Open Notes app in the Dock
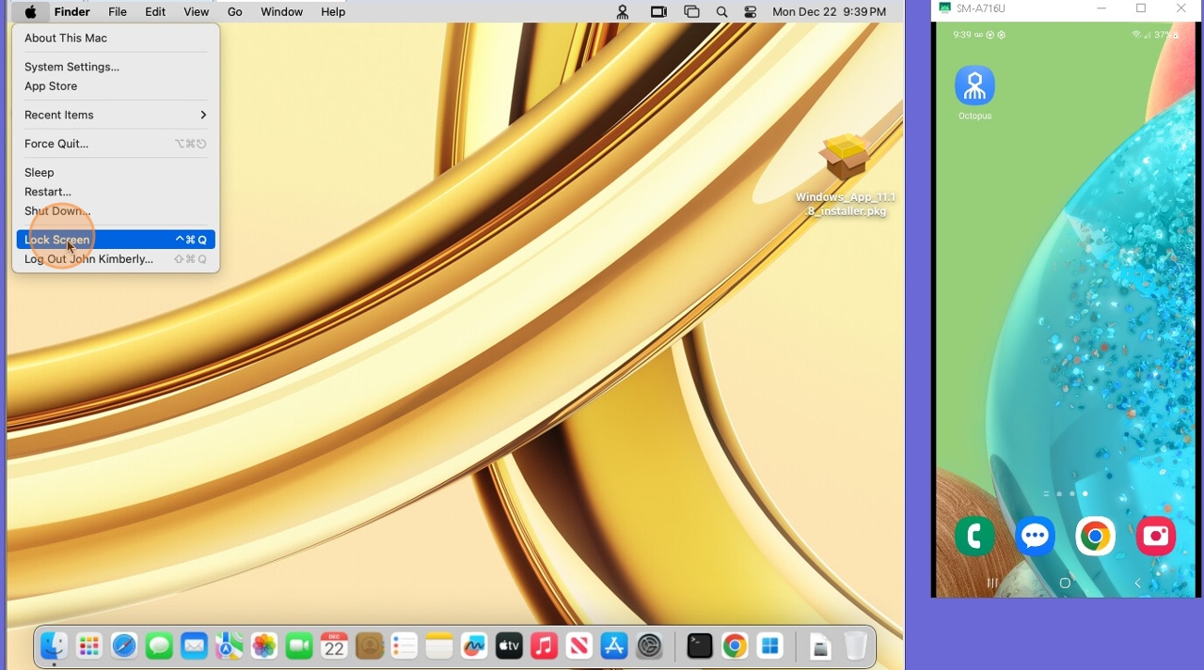 tap(439, 646)
